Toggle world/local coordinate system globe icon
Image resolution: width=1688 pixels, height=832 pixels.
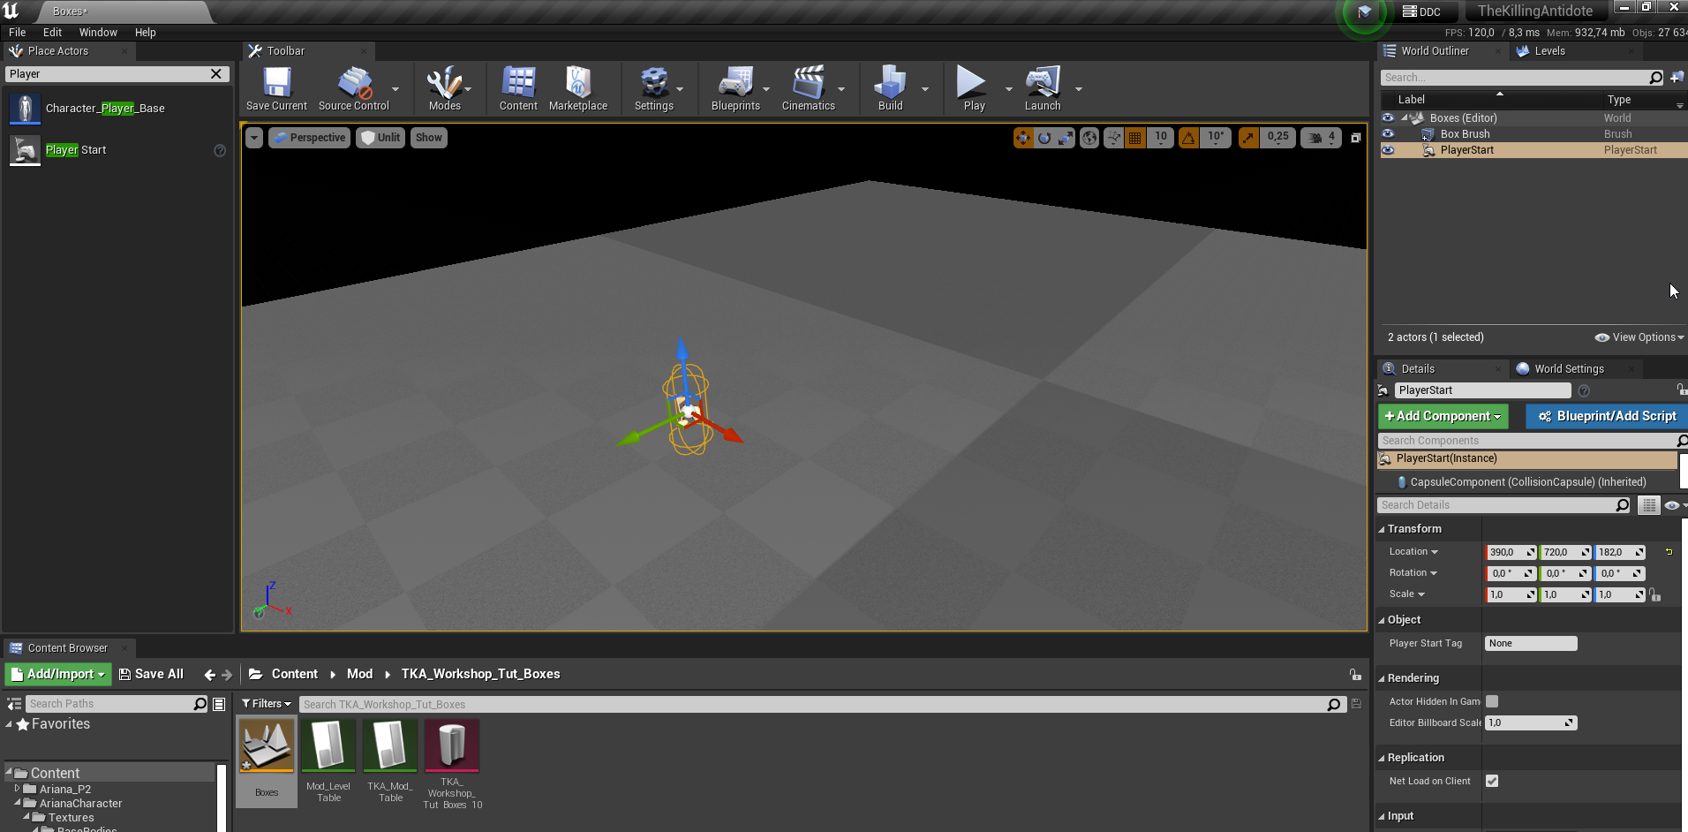pos(1089,138)
